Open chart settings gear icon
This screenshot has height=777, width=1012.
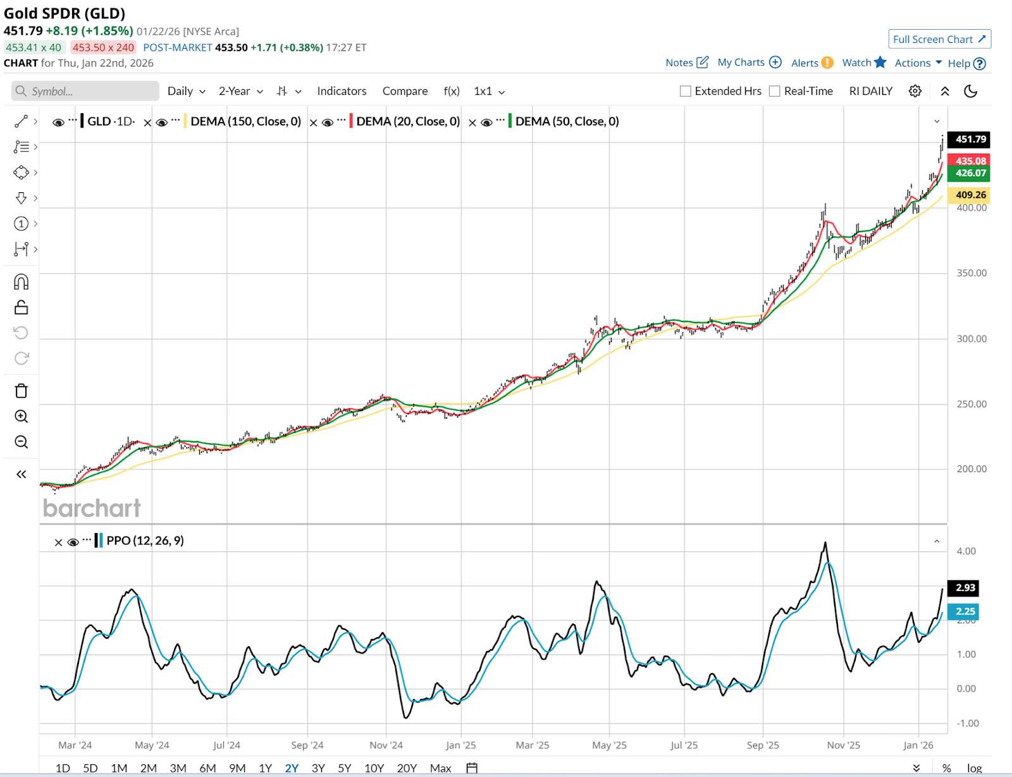(x=915, y=91)
